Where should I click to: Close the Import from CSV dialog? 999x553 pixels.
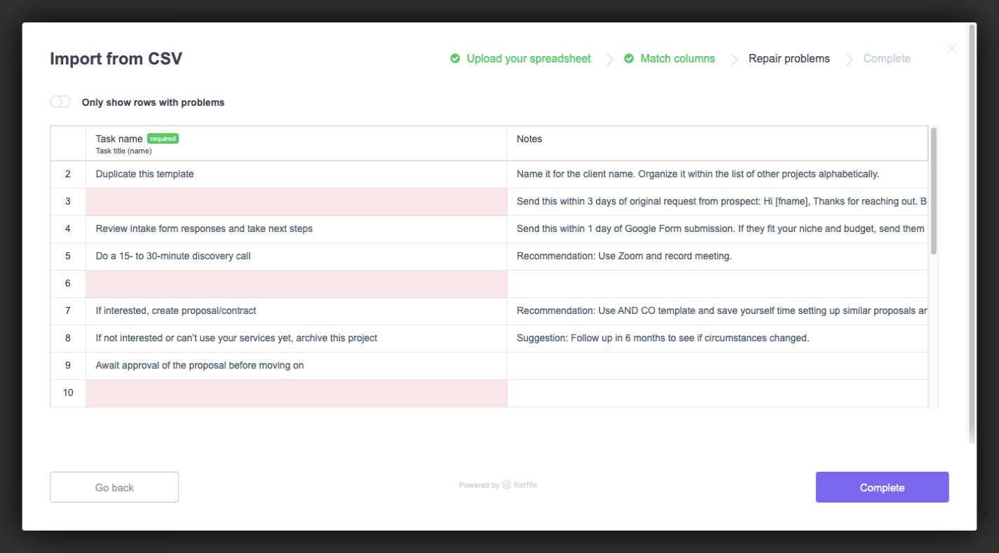pos(951,48)
